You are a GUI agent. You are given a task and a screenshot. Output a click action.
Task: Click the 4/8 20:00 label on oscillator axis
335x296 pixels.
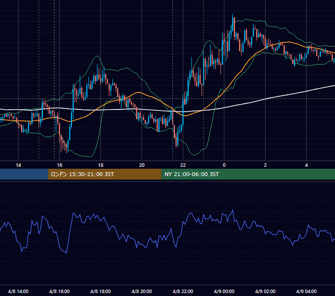click(142, 292)
